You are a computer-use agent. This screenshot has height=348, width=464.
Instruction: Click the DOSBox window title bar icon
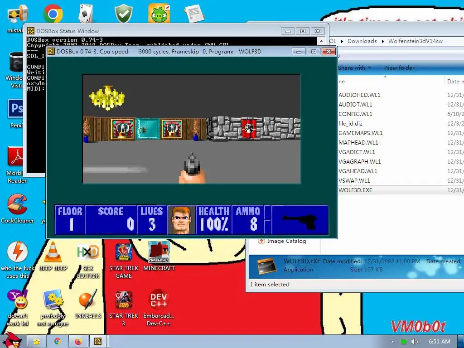click(x=51, y=51)
